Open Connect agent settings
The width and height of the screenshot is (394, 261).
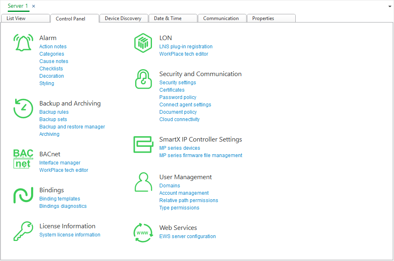pyautogui.click(x=185, y=105)
